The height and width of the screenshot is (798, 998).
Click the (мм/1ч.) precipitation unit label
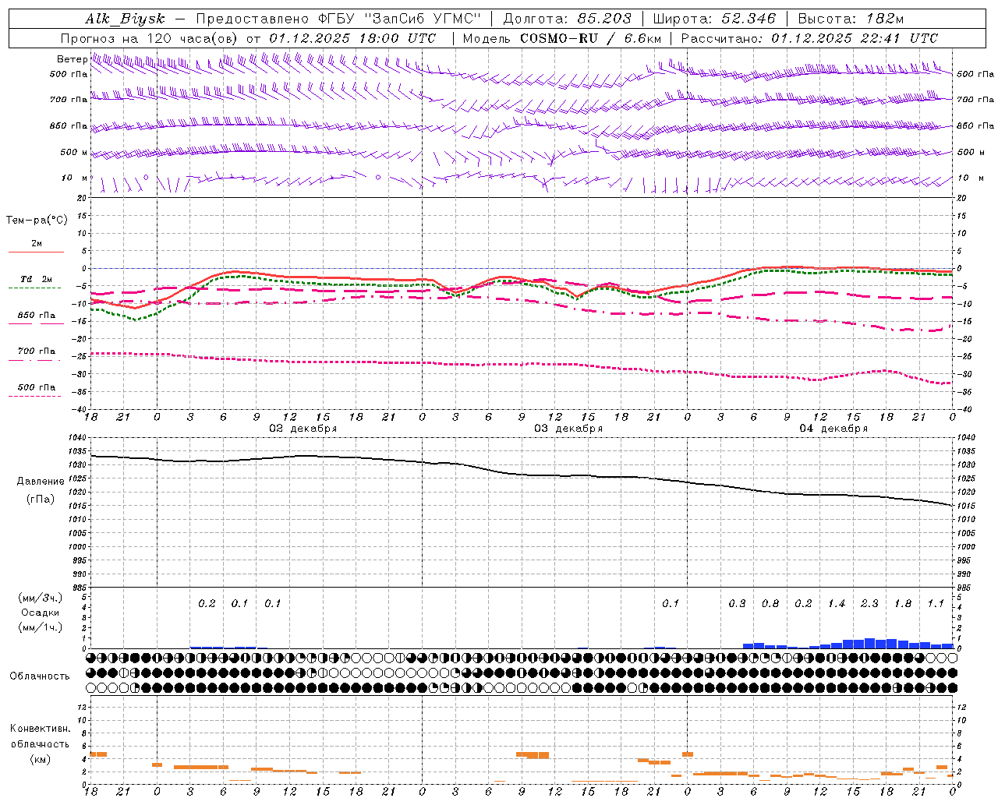coord(41,627)
